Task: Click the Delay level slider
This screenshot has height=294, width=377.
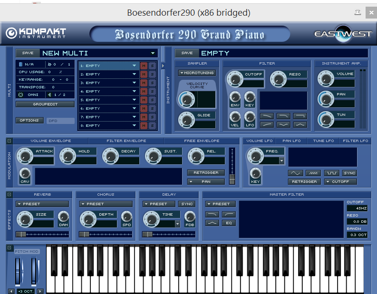Action: click(x=169, y=234)
